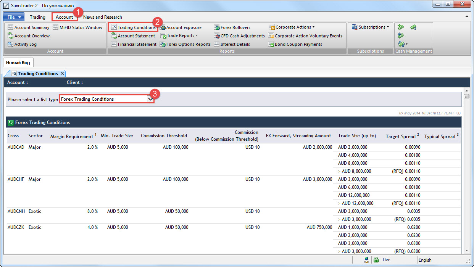
Task: Click the Margin Requirement column header
Action: tap(73, 136)
